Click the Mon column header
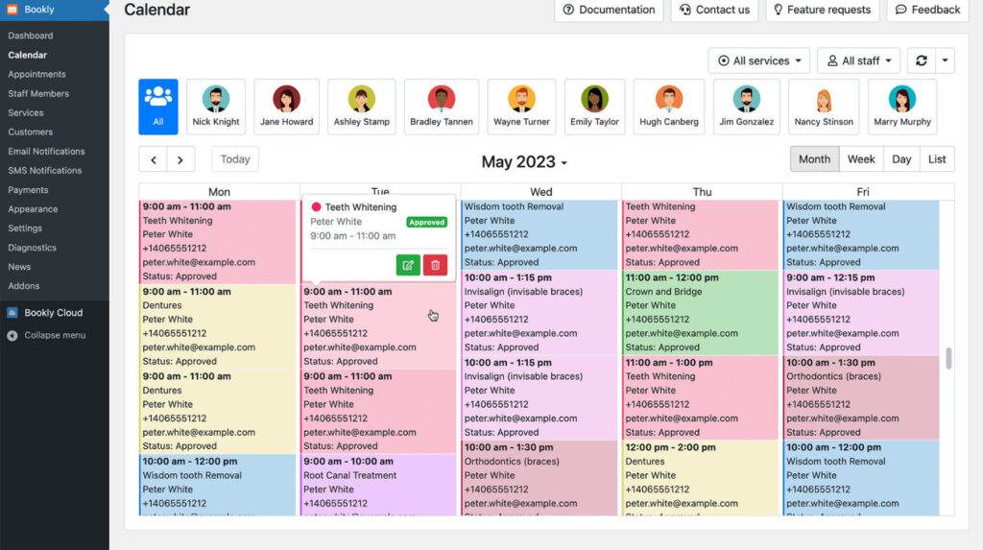The height and width of the screenshot is (550, 983). pos(219,191)
